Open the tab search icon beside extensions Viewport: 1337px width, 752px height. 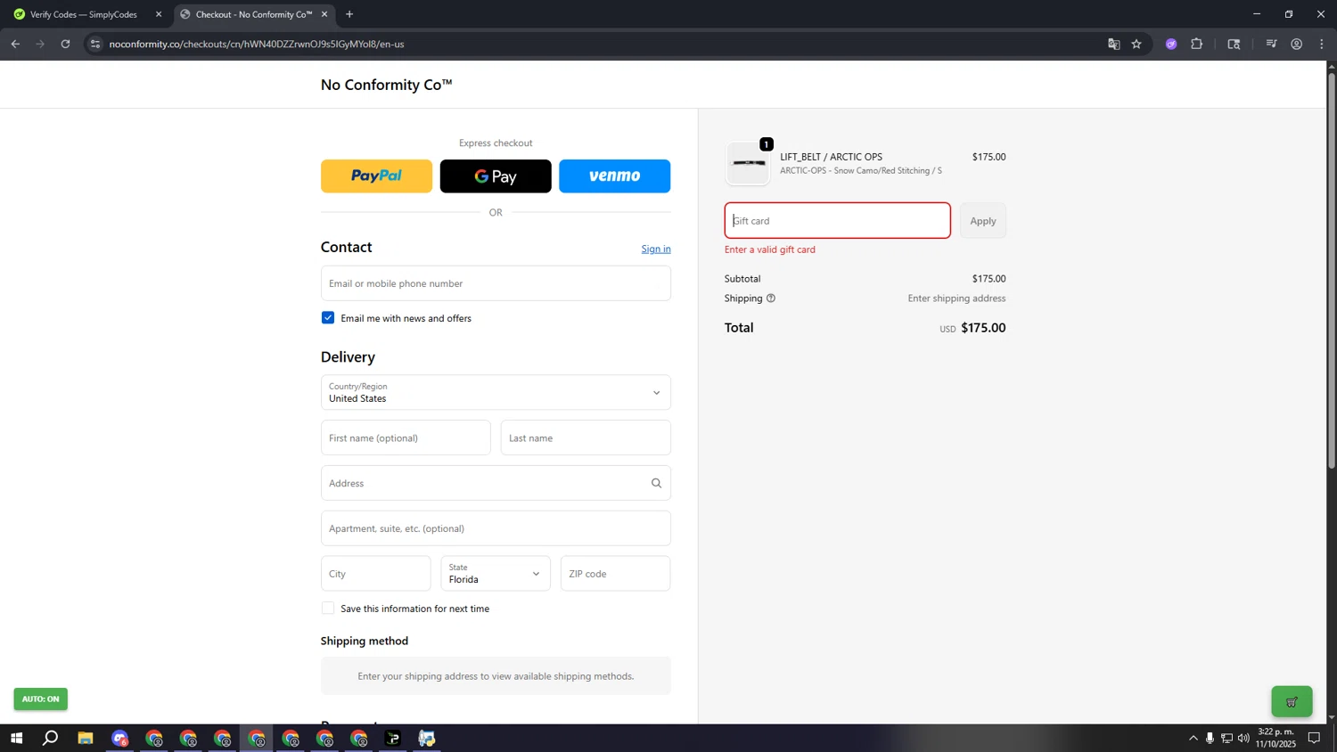pos(1234,44)
